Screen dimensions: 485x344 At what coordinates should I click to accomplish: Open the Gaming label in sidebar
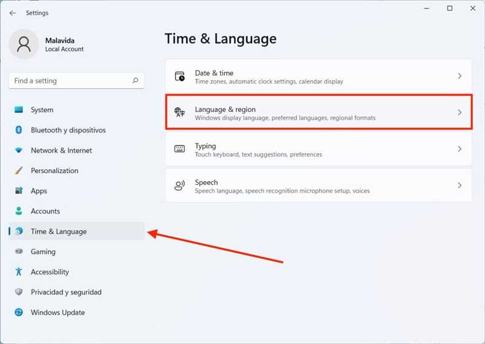(43, 252)
